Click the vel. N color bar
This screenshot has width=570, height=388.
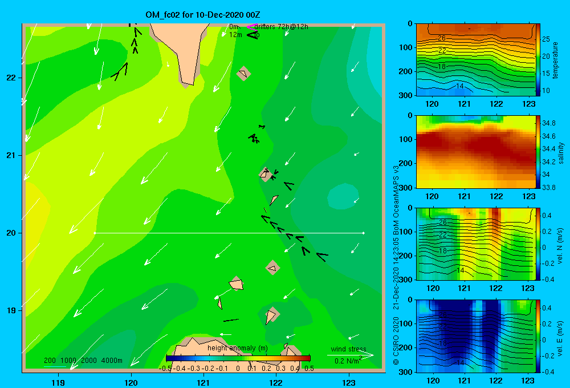(x=538, y=244)
